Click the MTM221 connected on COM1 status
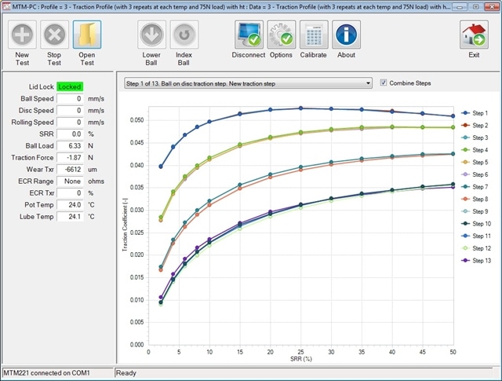This screenshot has height=381, width=502. 47,373
